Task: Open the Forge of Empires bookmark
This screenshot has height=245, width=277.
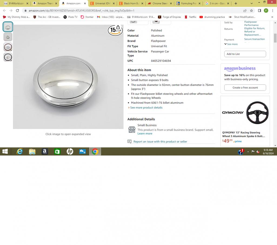Action: pos(169,17)
